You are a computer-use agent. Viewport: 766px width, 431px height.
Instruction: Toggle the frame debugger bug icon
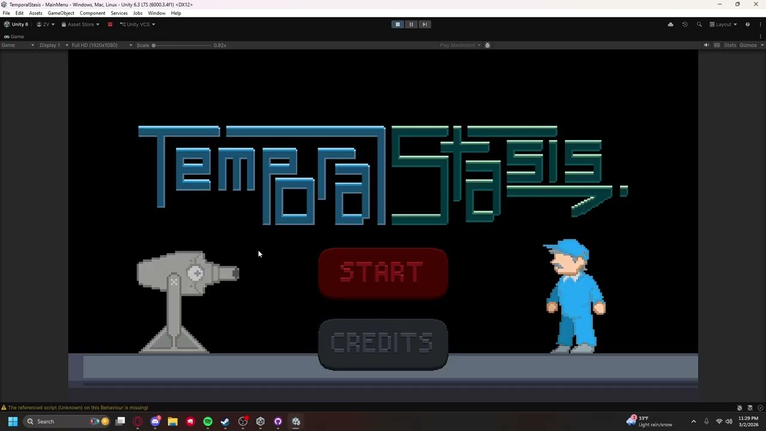pyautogui.click(x=488, y=45)
